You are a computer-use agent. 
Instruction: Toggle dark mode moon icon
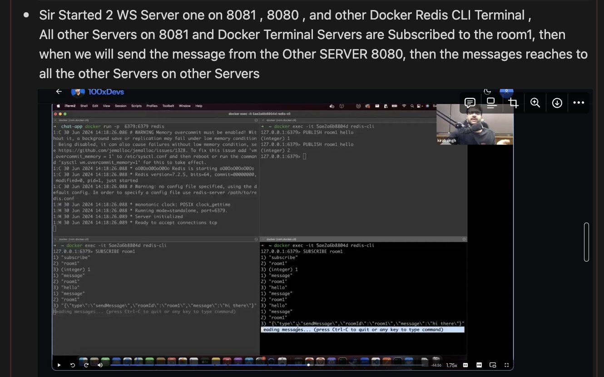[x=487, y=92]
